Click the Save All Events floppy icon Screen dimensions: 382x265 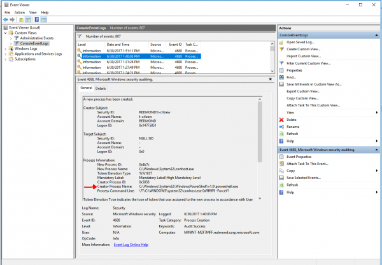pos(281,84)
